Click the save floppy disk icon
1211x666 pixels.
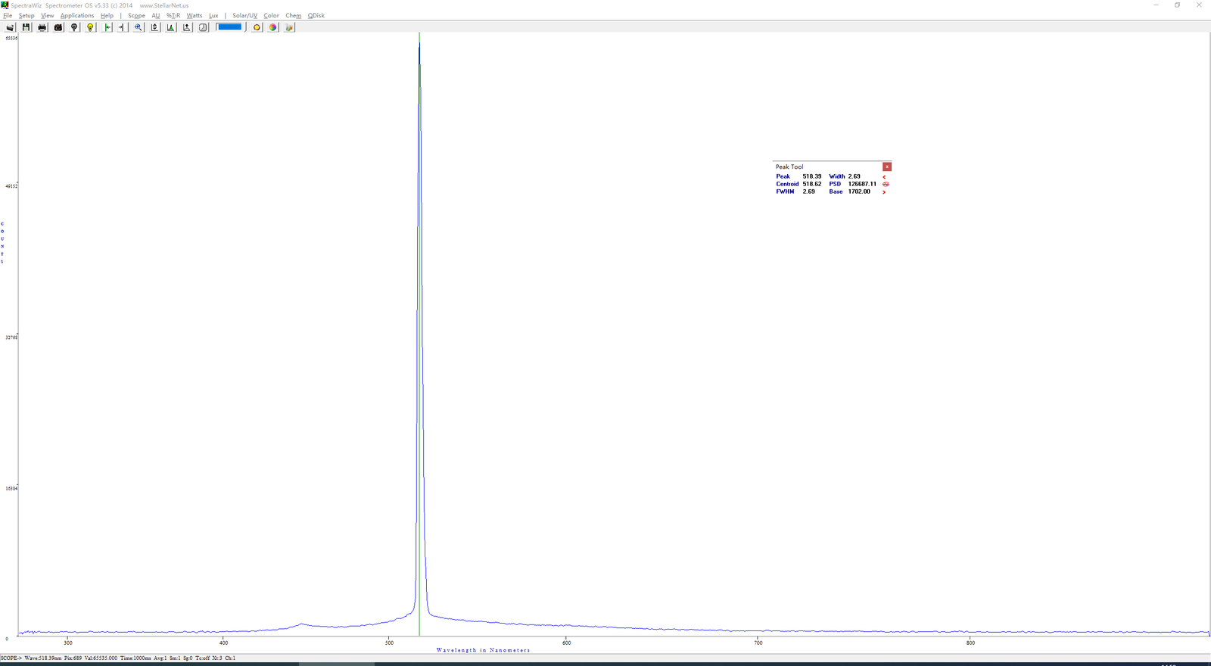(x=26, y=27)
